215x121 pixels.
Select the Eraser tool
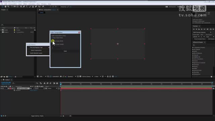[36, 7]
